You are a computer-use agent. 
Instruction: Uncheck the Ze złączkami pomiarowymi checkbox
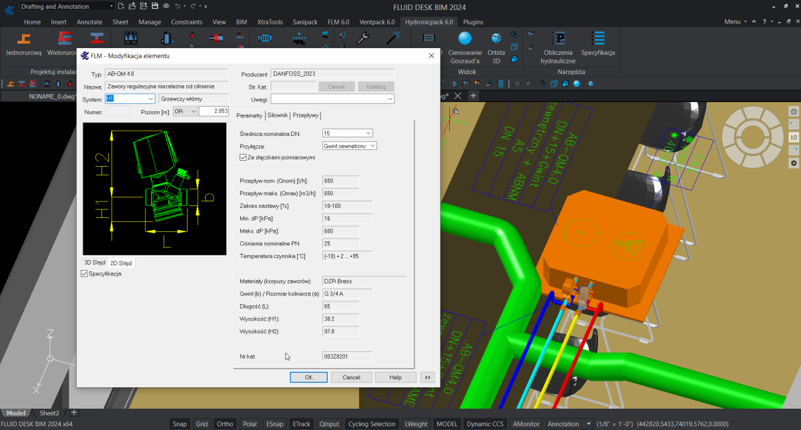(243, 157)
